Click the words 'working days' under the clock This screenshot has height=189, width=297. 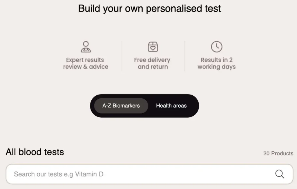click(217, 67)
